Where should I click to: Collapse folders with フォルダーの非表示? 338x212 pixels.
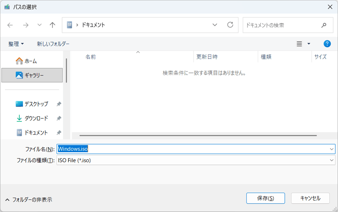pos(29,200)
